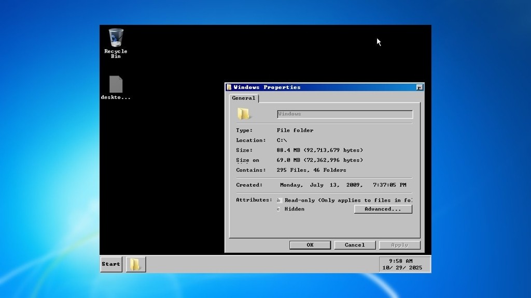The image size is (531, 298).
Task: Toggle the Read-only attribute checkbox
Action: point(279,200)
